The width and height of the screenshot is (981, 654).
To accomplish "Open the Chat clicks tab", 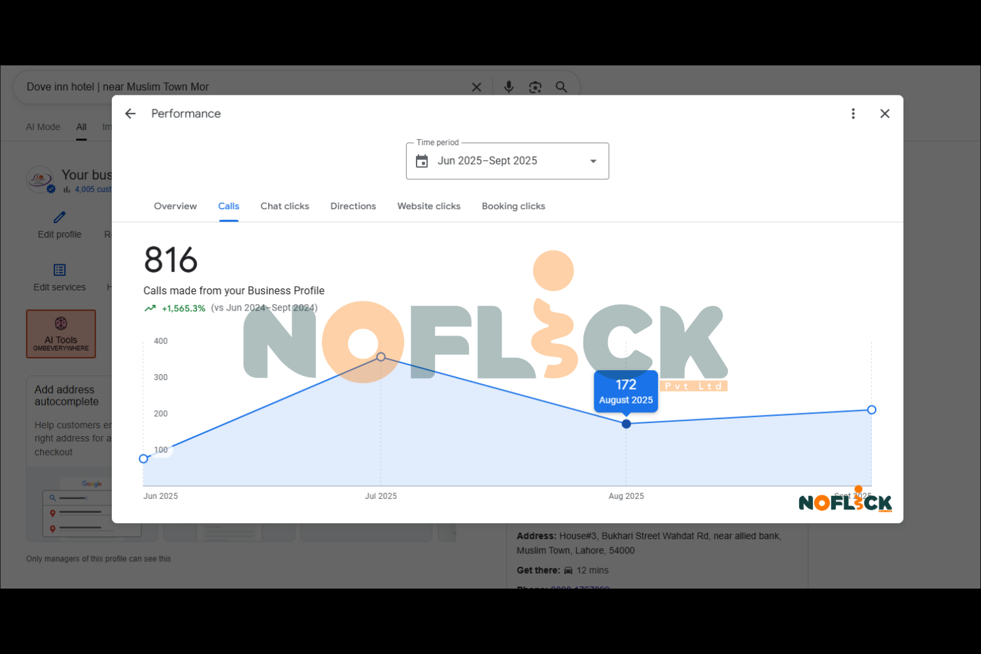I will coord(285,206).
